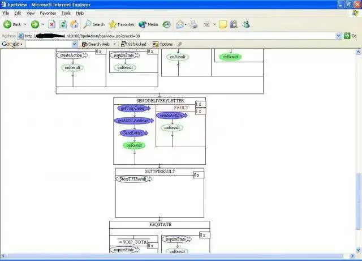This screenshot has width=362, height=261.
Task: Click the Google toolbar highlighter pen icon
Action: pyautogui.click(x=179, y=44)
